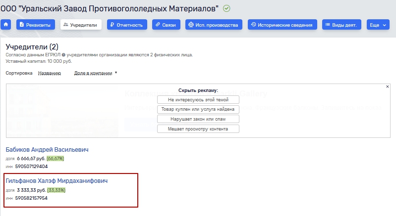The height and width of the screenshot is (216, 396).
Task: Choose Товар куплен или услуга найдена
Action: pyautogui.click(x=198, y=109)
